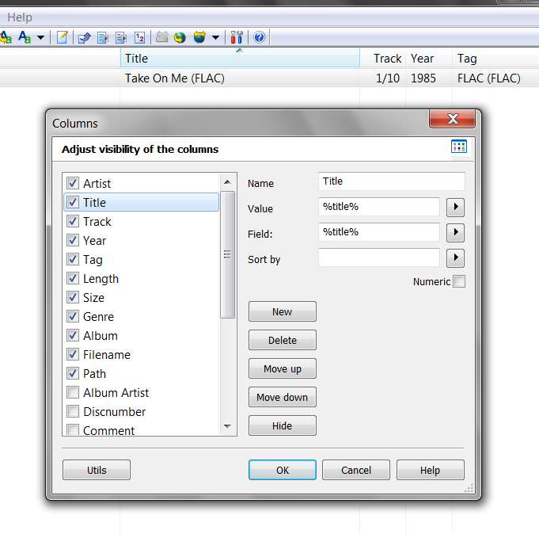Click the Move down button
Viewport: 539px width, 534px height.
click(x=283, y=397)
